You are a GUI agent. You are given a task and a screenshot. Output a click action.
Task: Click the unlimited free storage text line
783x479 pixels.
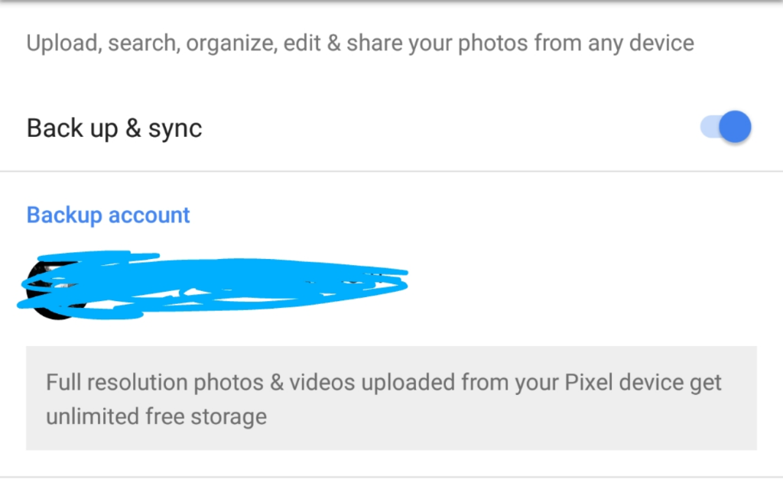tap(156, 416)
